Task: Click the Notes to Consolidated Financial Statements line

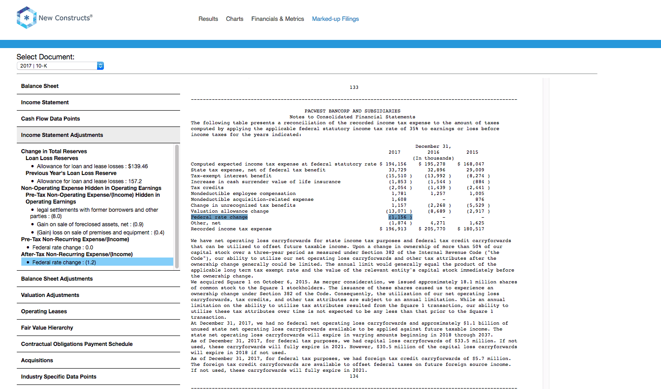Action: tap(353, 117)
